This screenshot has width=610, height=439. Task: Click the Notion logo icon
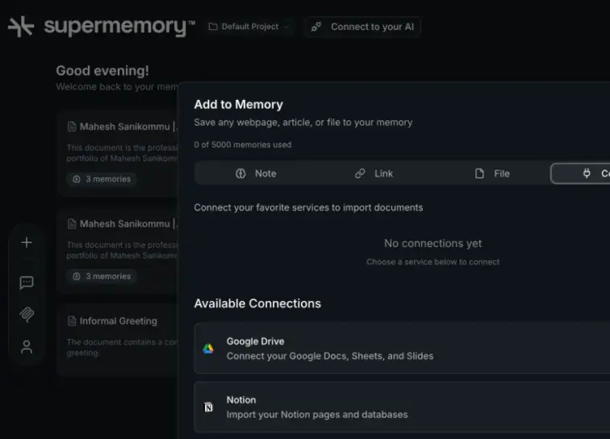click(x=208, y=407)
